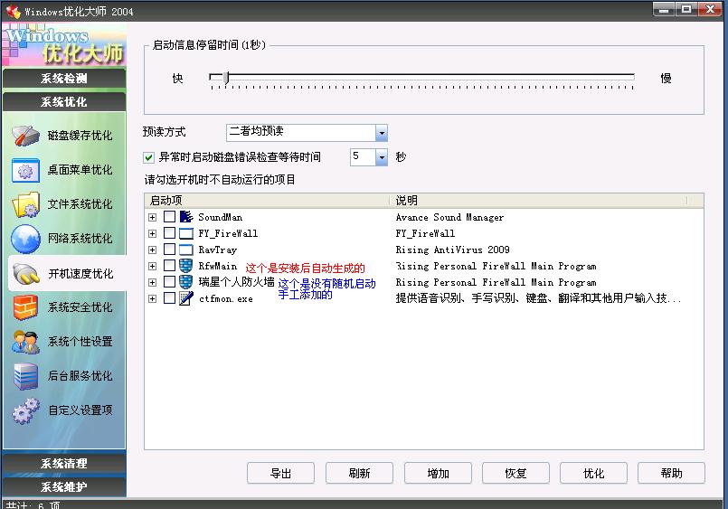Expand the RfwMain tree node
728x509 pixels.
click(x=152, y=266)
